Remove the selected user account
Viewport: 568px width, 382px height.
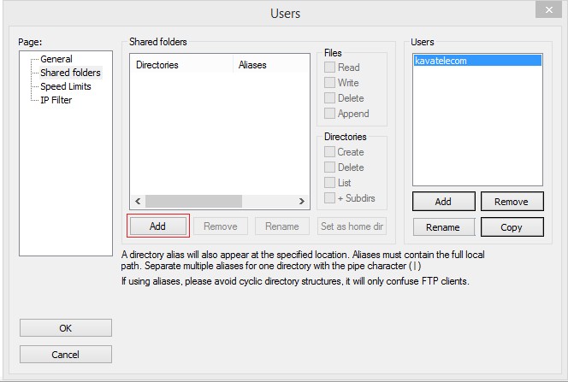(512, 202)
